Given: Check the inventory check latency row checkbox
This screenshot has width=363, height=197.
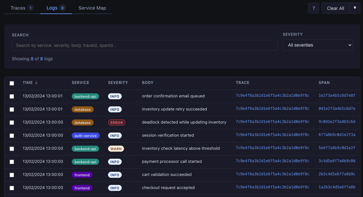Looking at the screenshot, I should point(12,149).
